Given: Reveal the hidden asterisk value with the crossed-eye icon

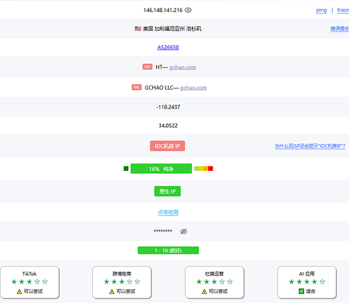Looking at the screenshot, I should point(183,231).
